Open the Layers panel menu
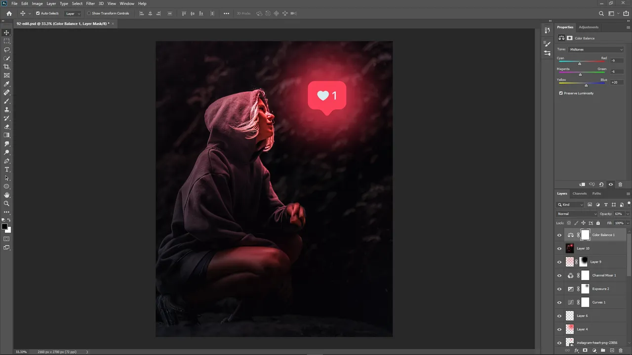Image resolution: width=632 pixels, height=355 pixels. click(x=628, y=194)
